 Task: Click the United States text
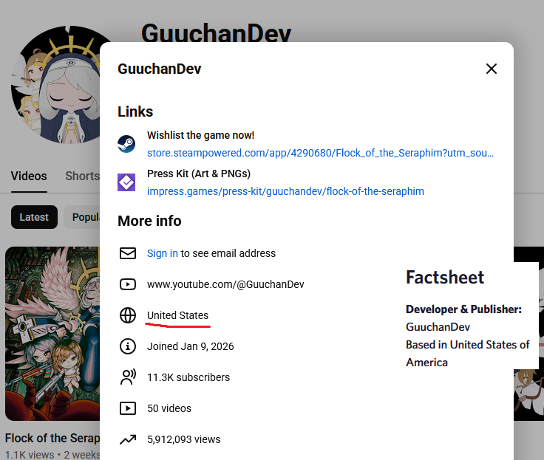pyautogui.click(x=177, y=315)
